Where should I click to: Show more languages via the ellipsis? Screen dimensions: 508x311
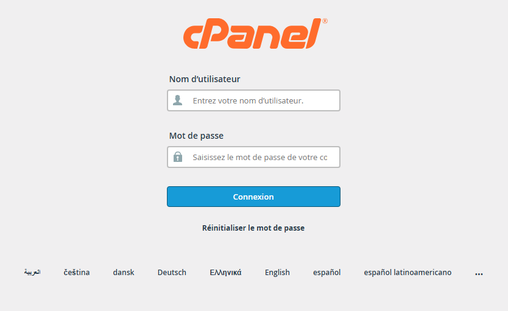[479, 273]
